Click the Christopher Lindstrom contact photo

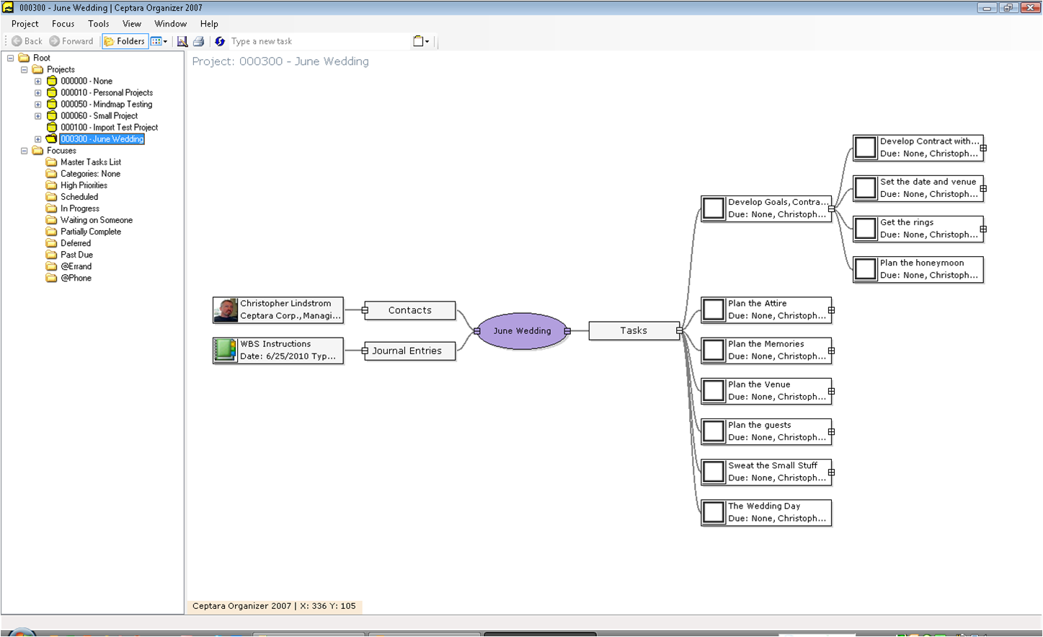coord(226,310)
